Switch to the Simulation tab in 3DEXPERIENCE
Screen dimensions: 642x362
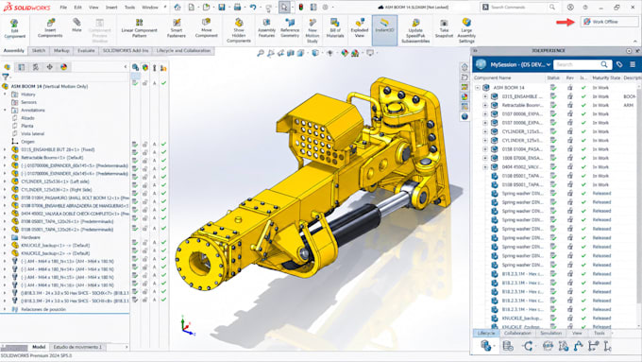point(550,334)
